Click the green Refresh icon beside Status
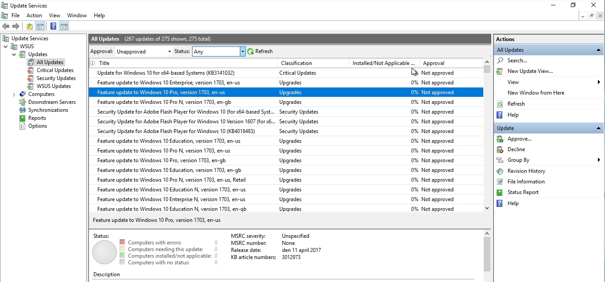This screenshot has height=282, width=605. point(250,52)
